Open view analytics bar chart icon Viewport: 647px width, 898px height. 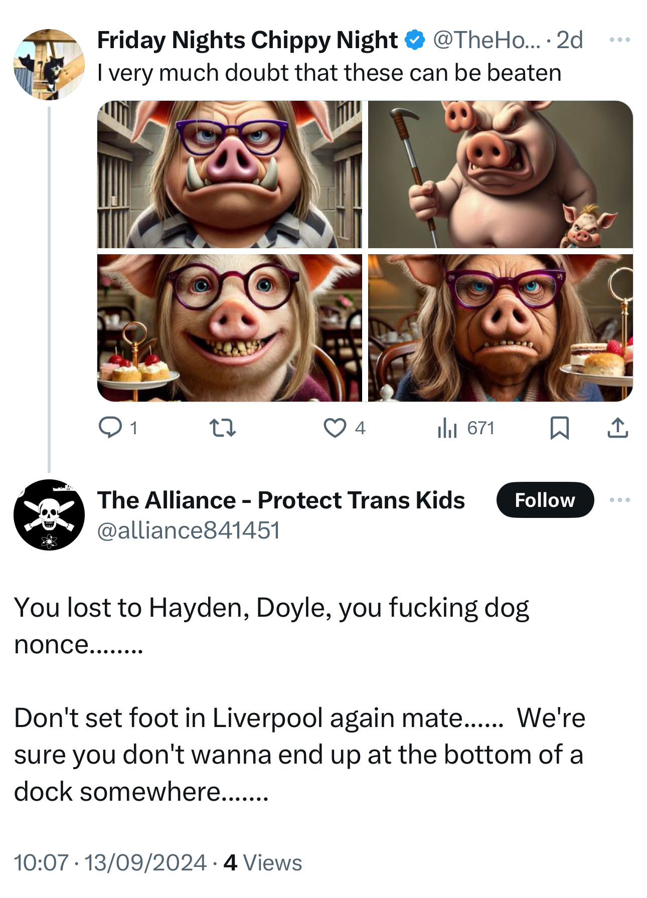click(x=447, y=428)
